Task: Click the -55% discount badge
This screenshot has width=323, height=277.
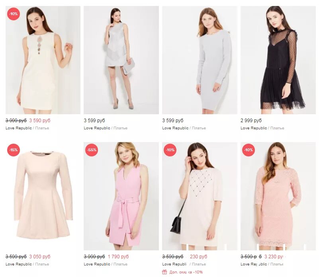Action: coord(92,150)
